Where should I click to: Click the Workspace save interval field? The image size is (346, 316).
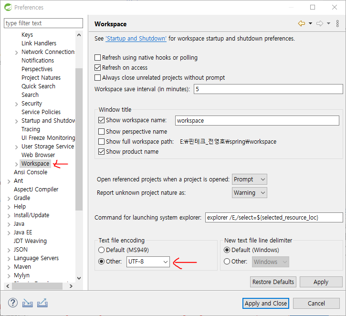(x=268, y=89)
